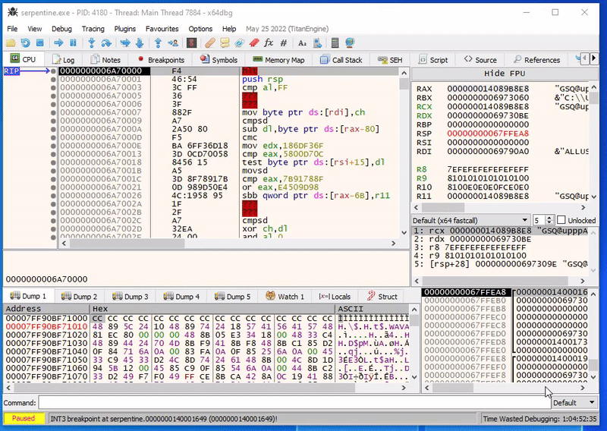The height and width of the screenshot is (431, 607).
Task: Click the Address column header in dump
Action: point(46,309)
